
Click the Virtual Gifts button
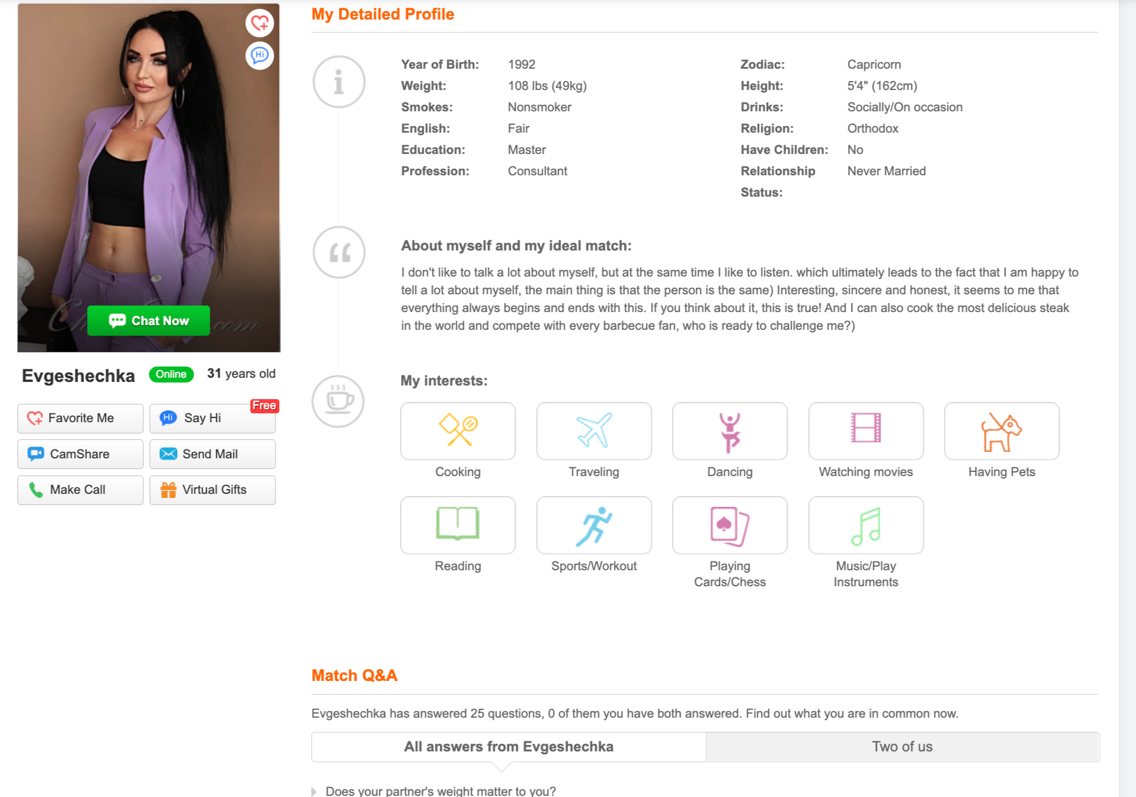pos(212,490)
